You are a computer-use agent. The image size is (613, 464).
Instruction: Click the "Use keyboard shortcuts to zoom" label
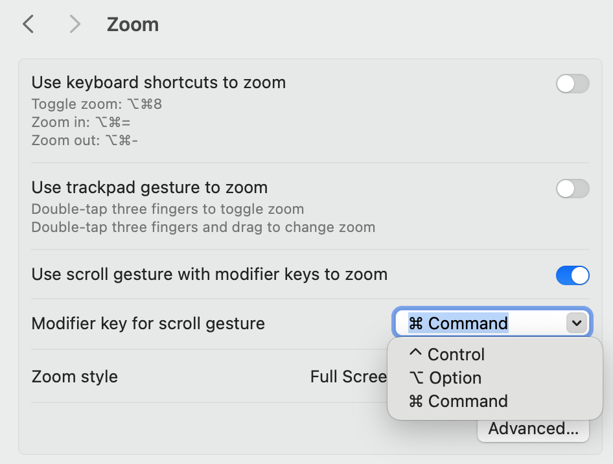[x=159, y=83]
